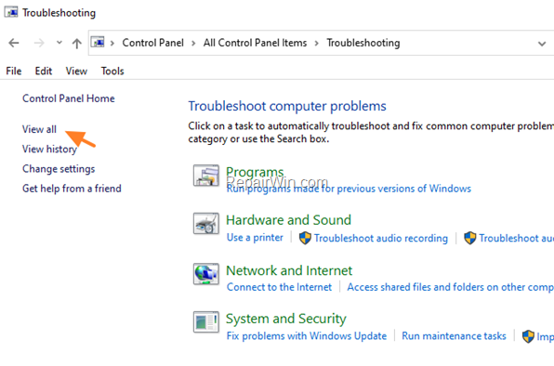Open the View all link
Image resolution: width=554 pixels, height=366 pixels.
pyautogui.click(x=39, y=129)
